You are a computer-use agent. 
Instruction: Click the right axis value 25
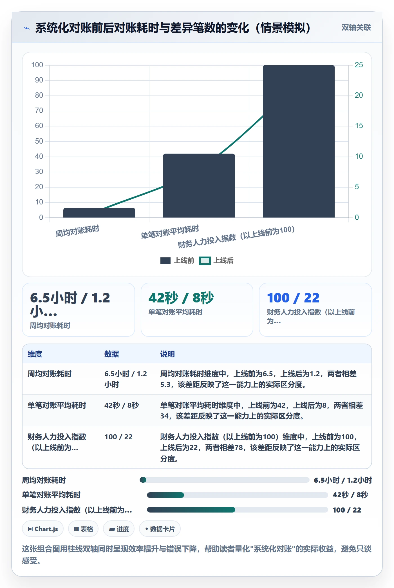point(359,65)
